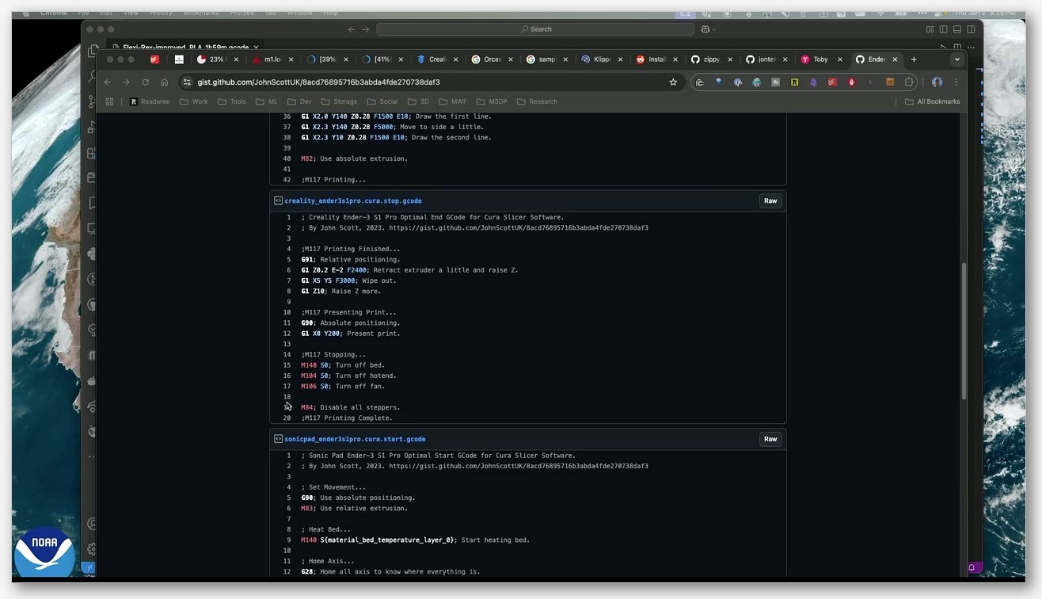This screenshot has height=599, width=1042.
Task: Open the Research bookmarks folder
Action: (x=537, y=101)
